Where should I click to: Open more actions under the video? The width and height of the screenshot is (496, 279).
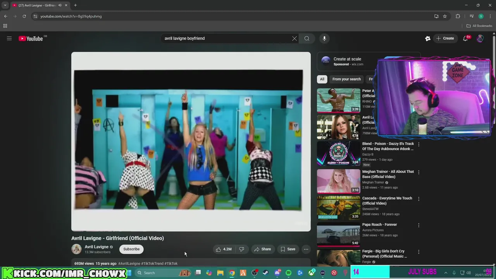(x=306, y=249)
